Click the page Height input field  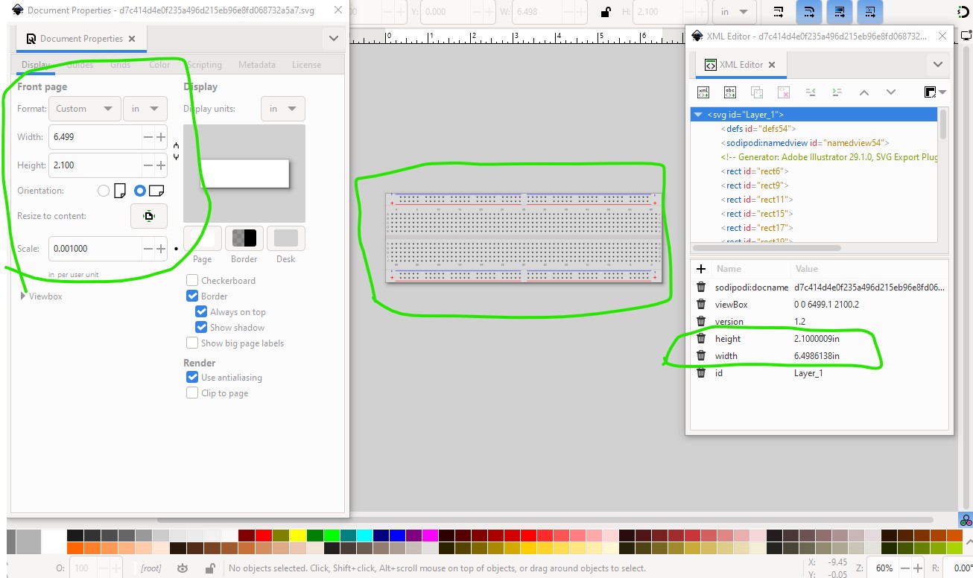click(x=95, y=165)
